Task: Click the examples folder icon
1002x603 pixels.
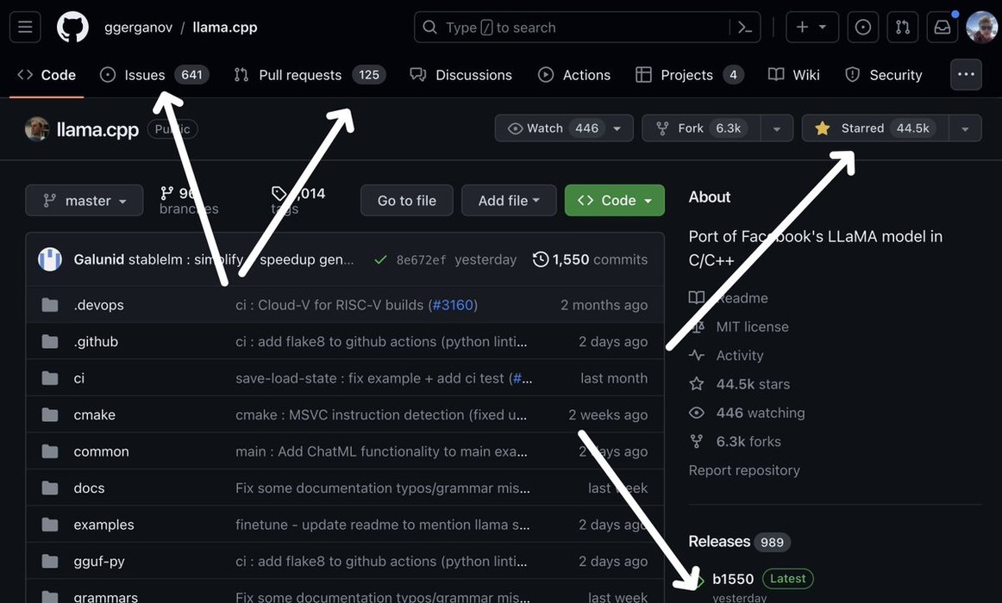Action: click(x=50, y=525)
